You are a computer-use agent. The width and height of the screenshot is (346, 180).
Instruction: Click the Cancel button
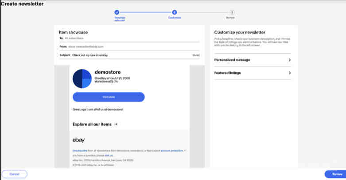pyautogui.click(x=15, y=174)
